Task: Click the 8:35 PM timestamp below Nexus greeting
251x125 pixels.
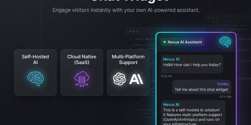Action: pos(166,76)
